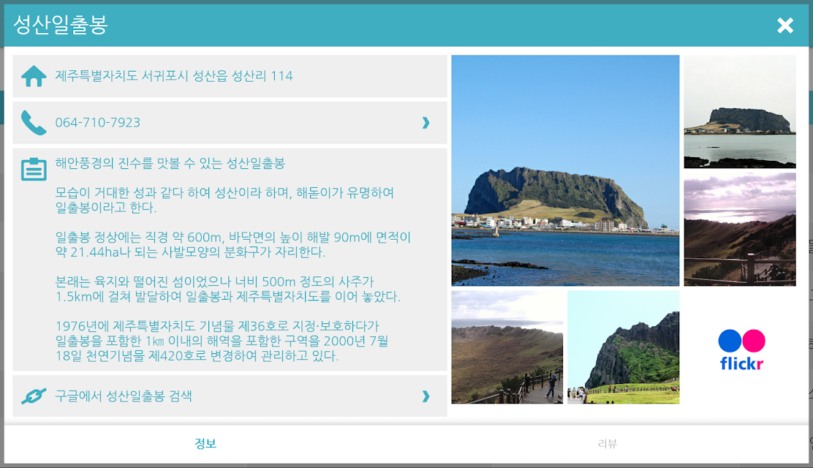This screenshot has height=468, width=813.
Task: Select heading 해안풍경의 진수를 맛볼 수 있는 성산일출봉
Action: pos(170,164)
